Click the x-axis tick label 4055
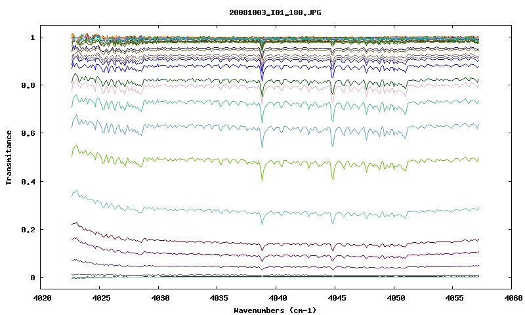 (x=455, y=298)
